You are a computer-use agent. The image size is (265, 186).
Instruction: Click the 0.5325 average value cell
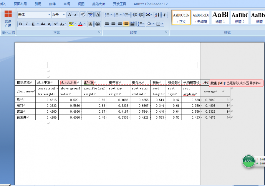pos(210,111)
